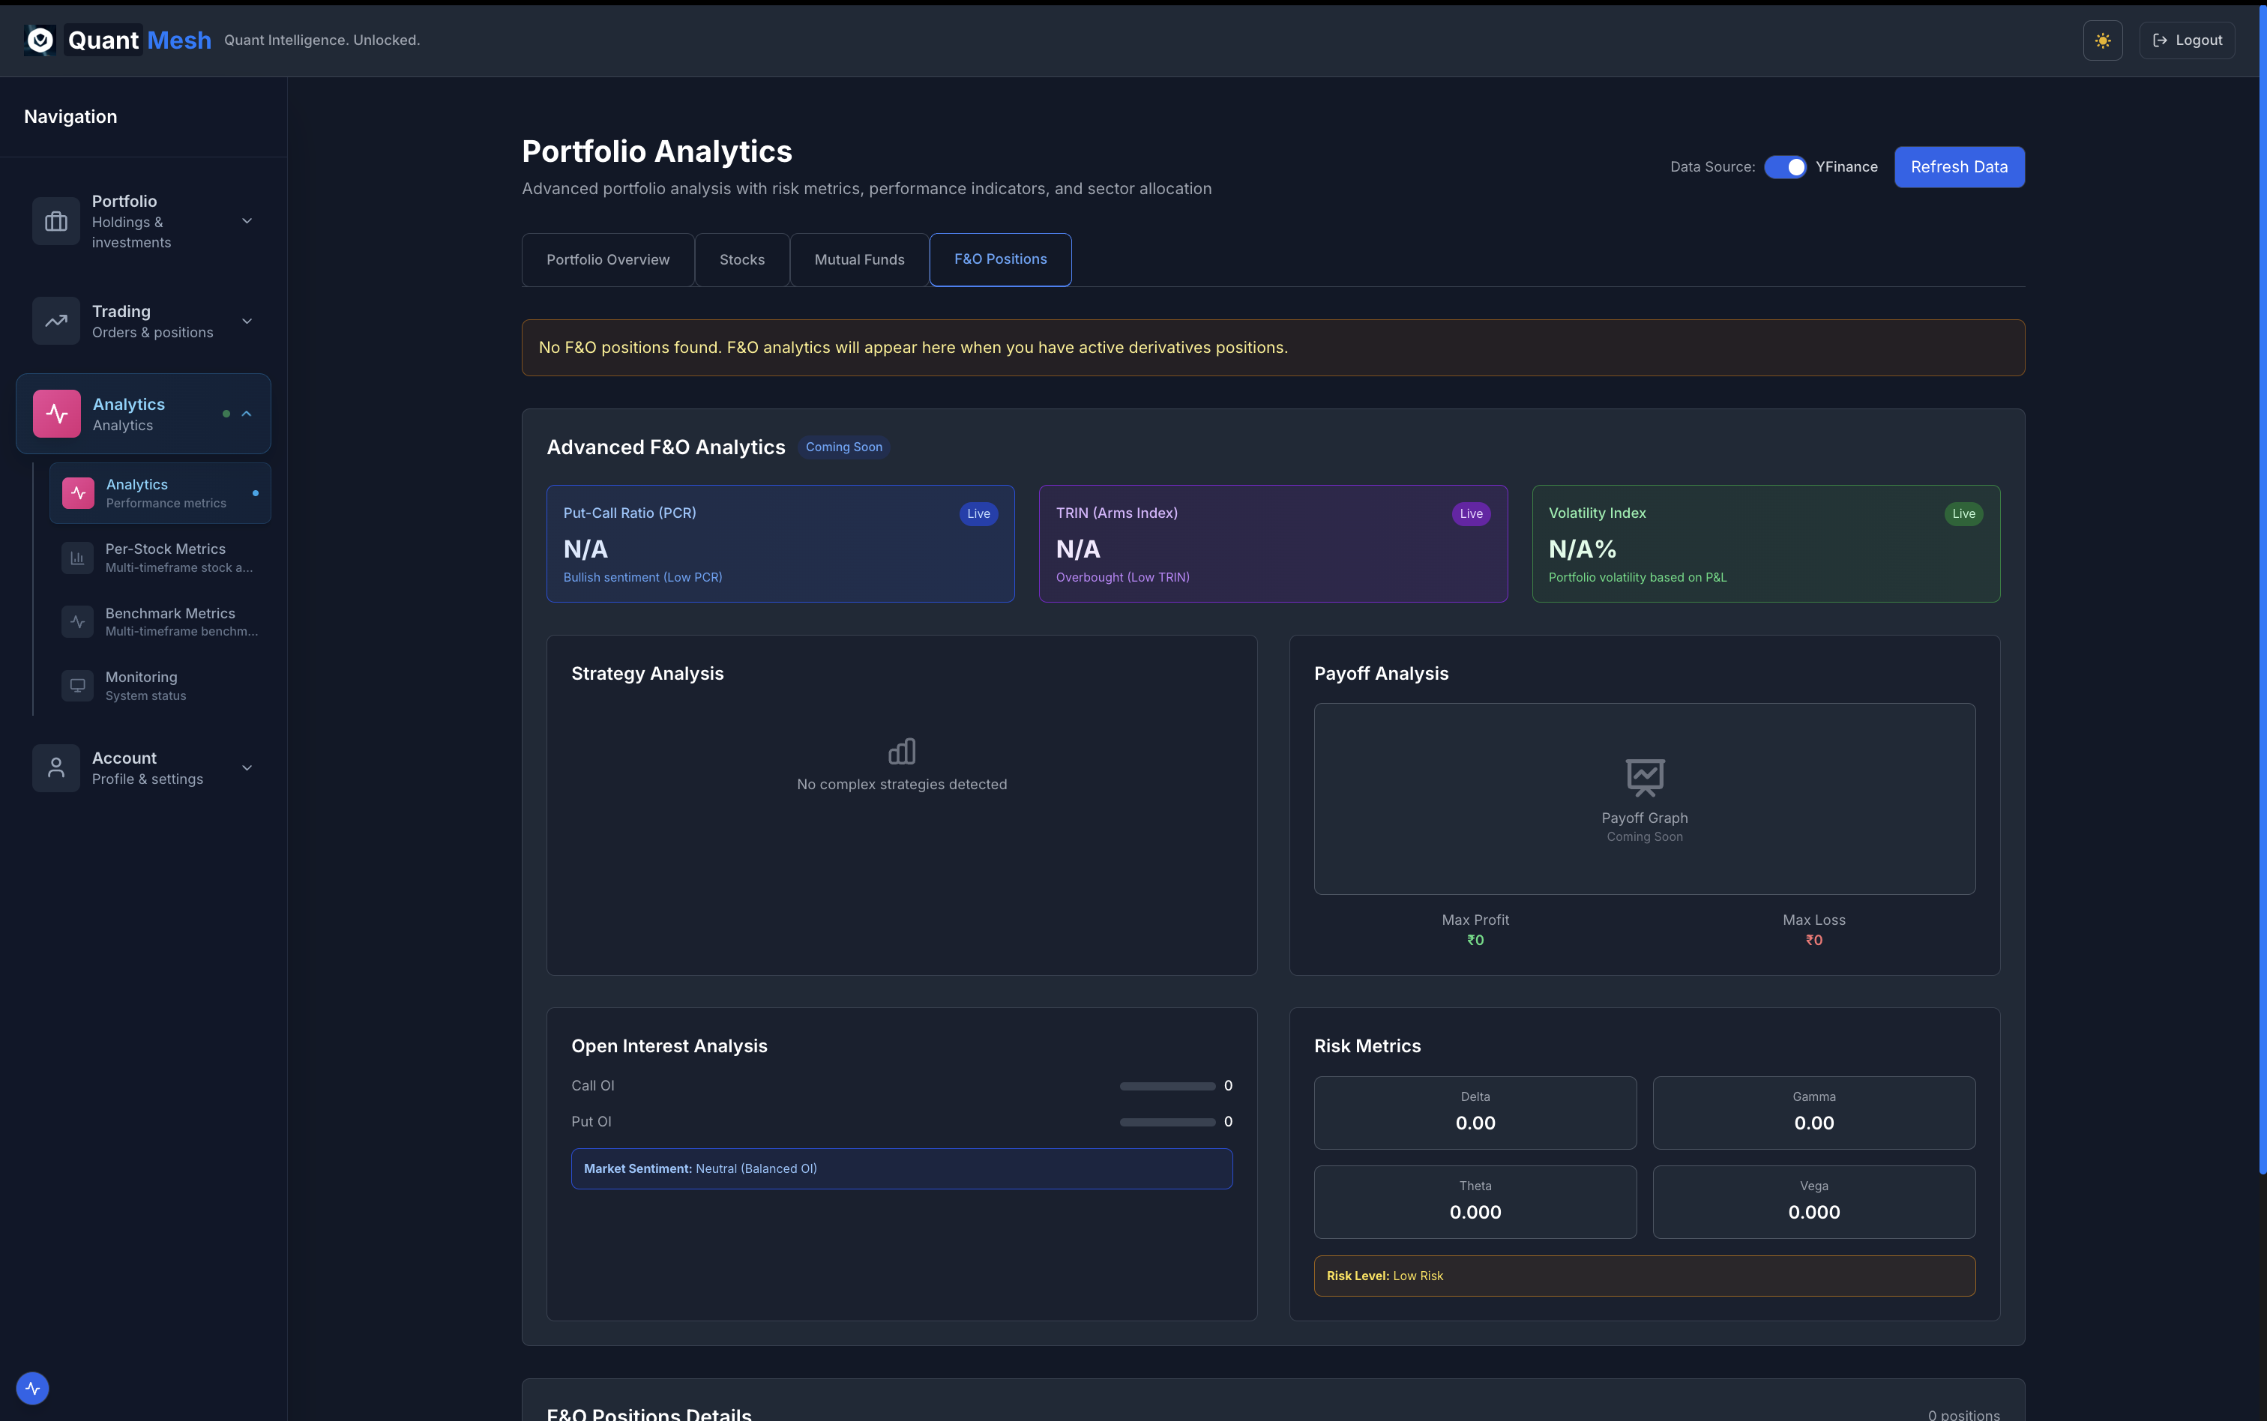
Task: Collapse the Analytics section chevron
Action: click(246, 412)
